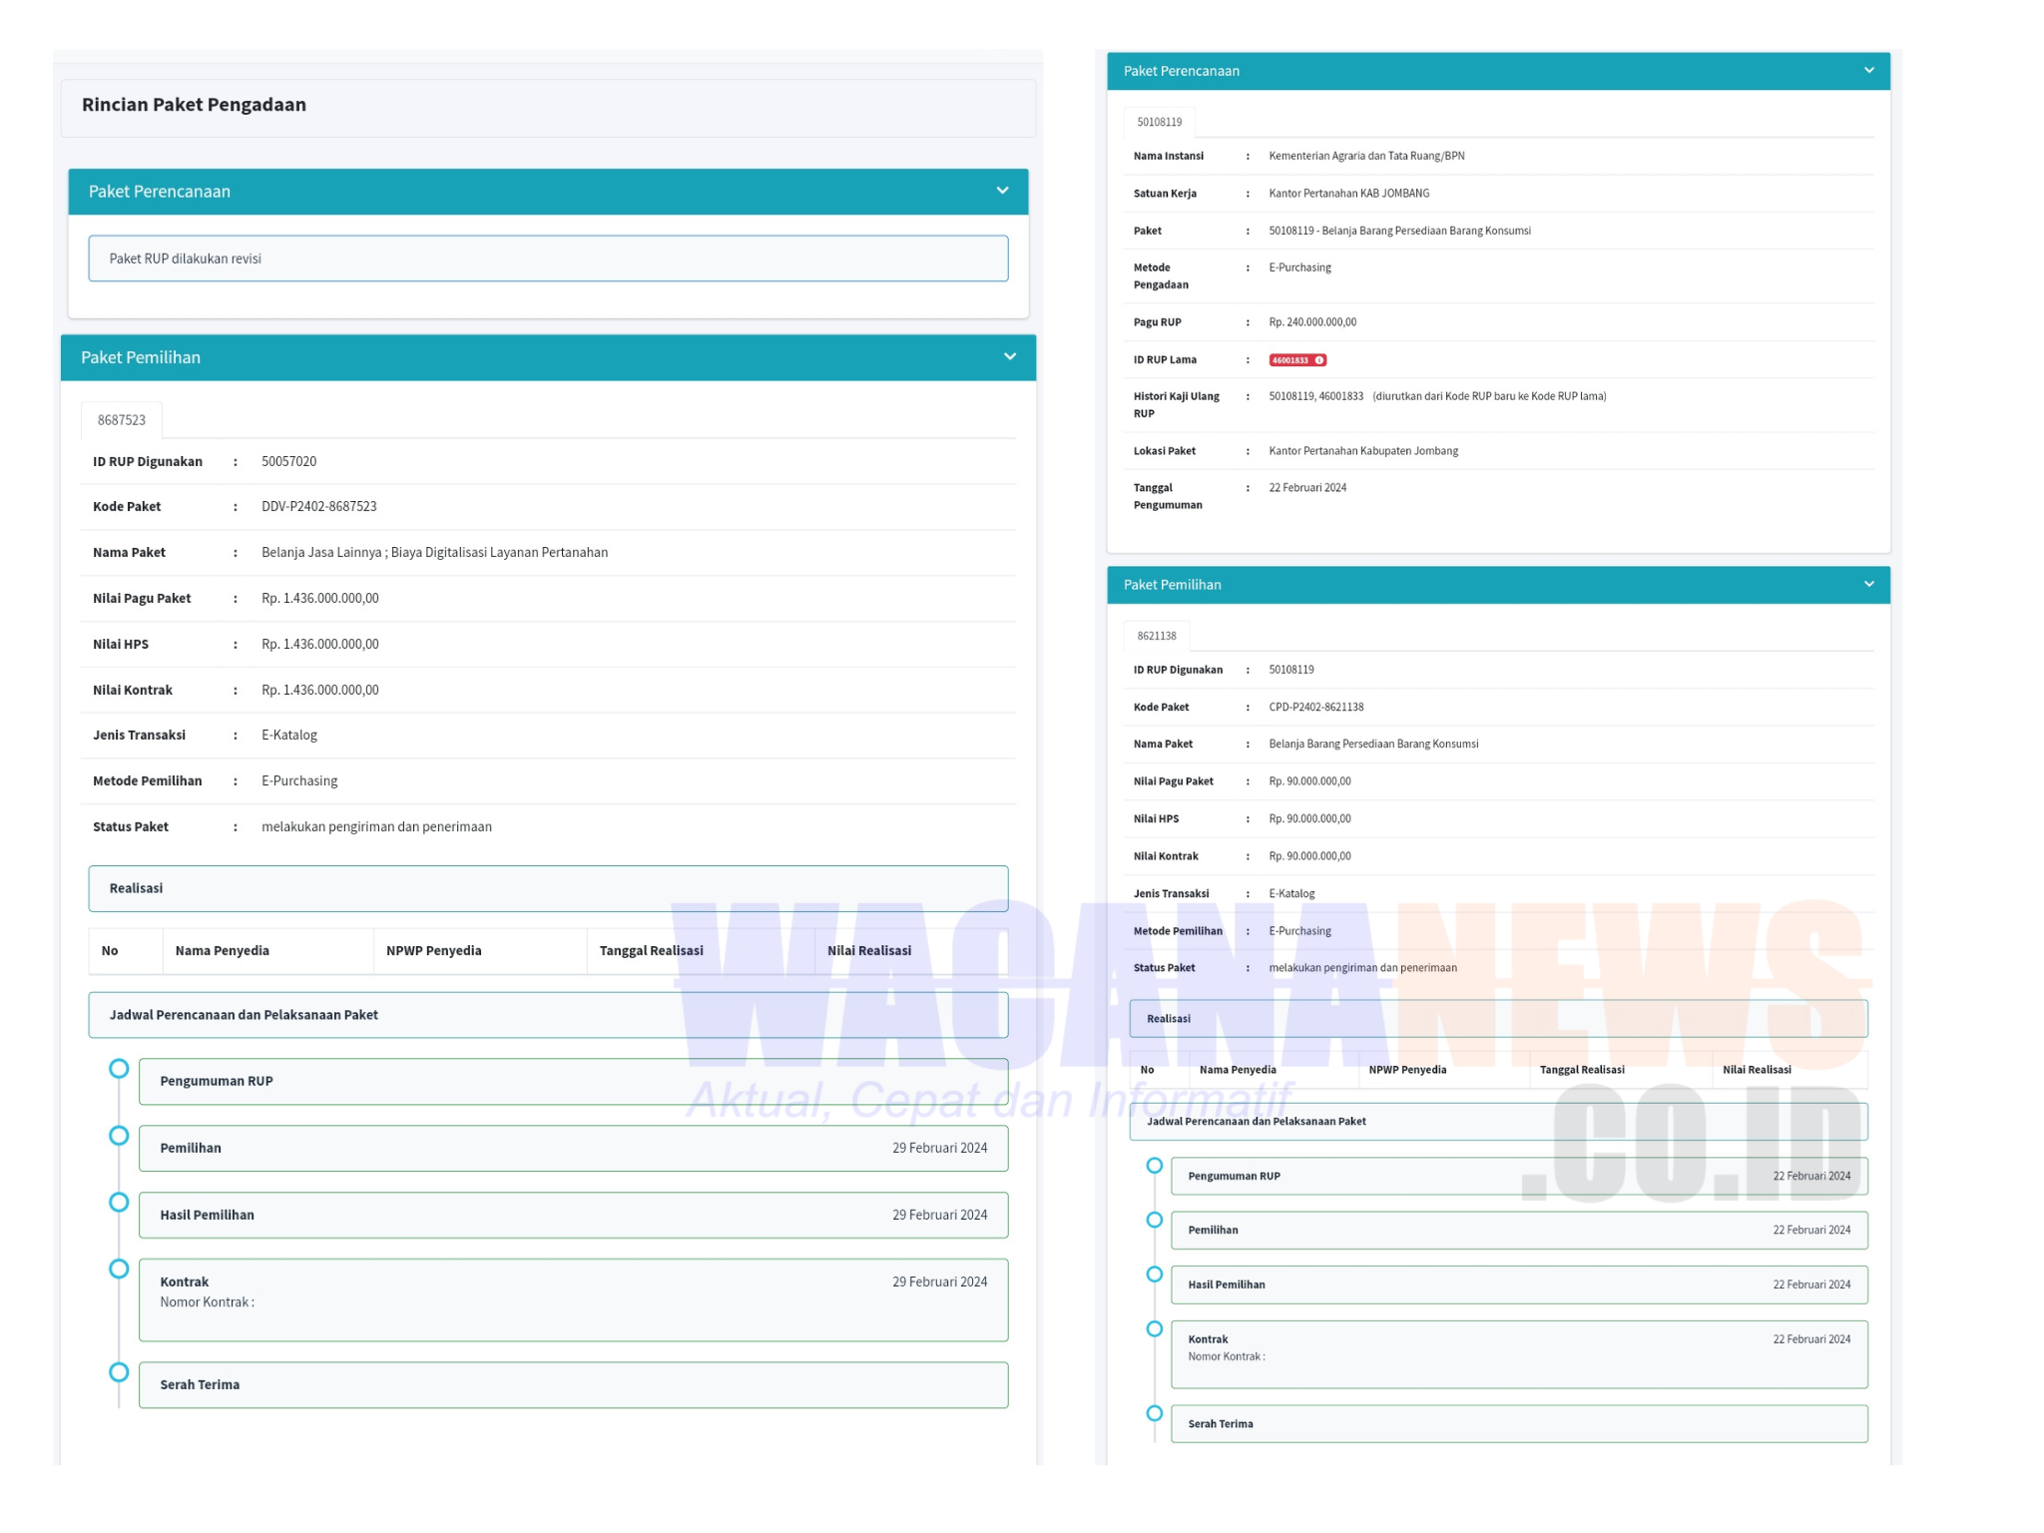Image resolution: width=2044 pixels, height=1533 pixels.
Task: Click Nilai Pagu Paket Rp. 90.000.000,00
Action: click(x=1309, y=781)
